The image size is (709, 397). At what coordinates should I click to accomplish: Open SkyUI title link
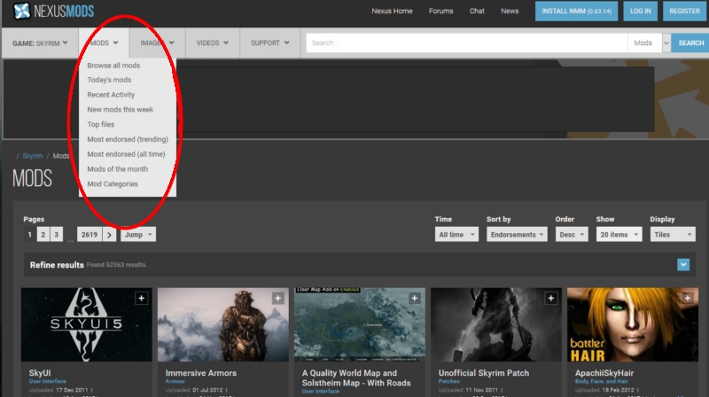tap(40, 373)
